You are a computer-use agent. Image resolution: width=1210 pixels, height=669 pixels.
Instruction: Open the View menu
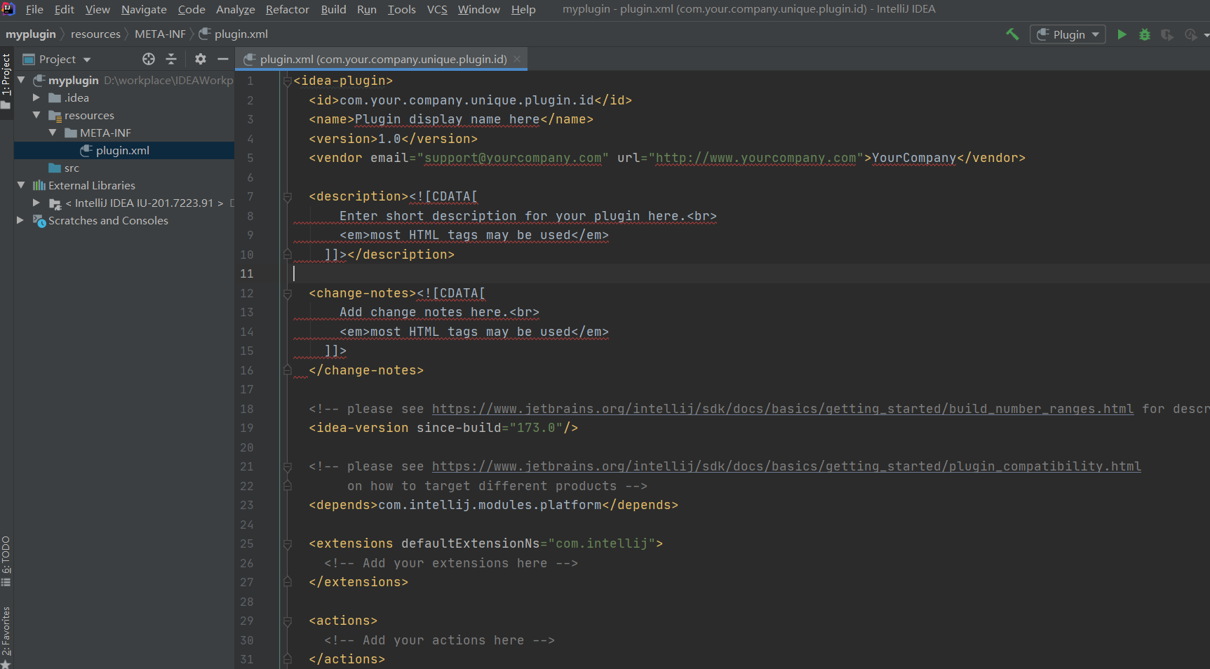98,9
